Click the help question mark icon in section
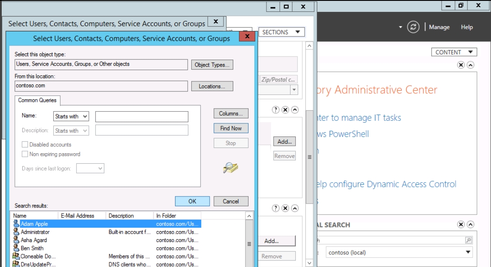Image resolution: width=491 pixels, height=267 pixels. (276, 110)
